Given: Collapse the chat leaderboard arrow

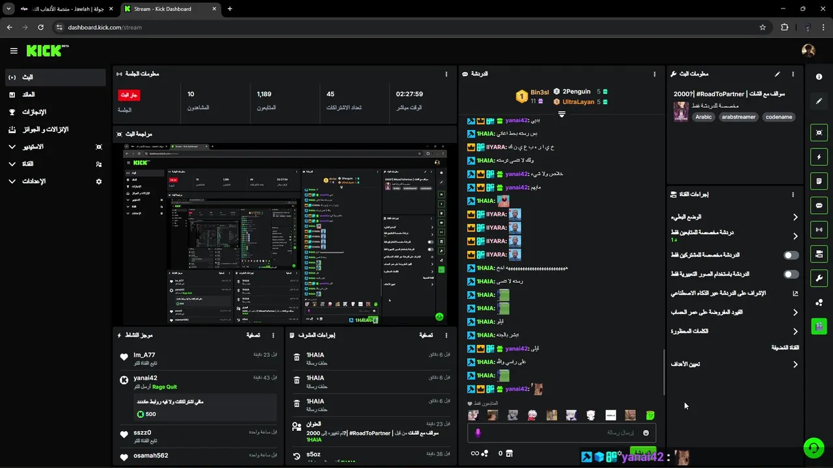Looking at the screenshot, I should tap(562, 114).
